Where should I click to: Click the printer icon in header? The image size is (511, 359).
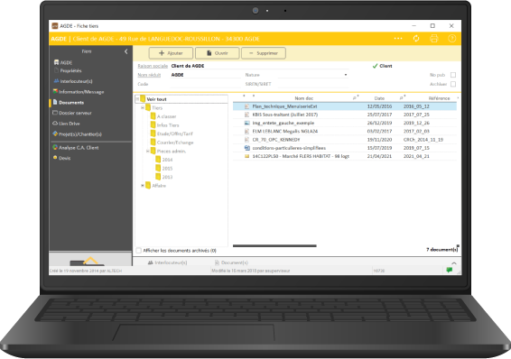pos(433,39)
